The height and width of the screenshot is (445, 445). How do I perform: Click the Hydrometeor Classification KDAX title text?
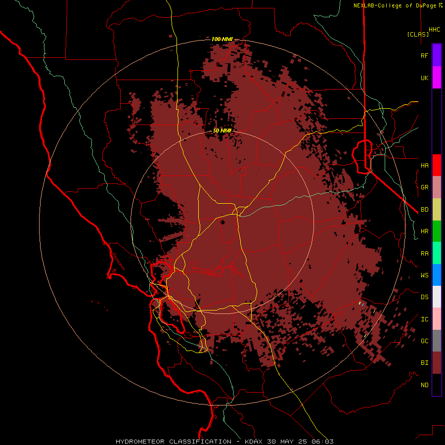click(224, 442)
